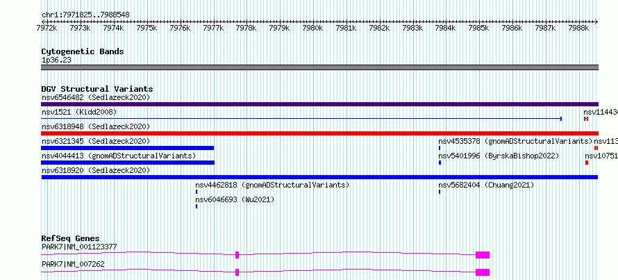The height and width of the screenshot is (280, 618).
Task: Click the nsv6546482 (Sedlazeck2020) label
Action: coord(96,97)
